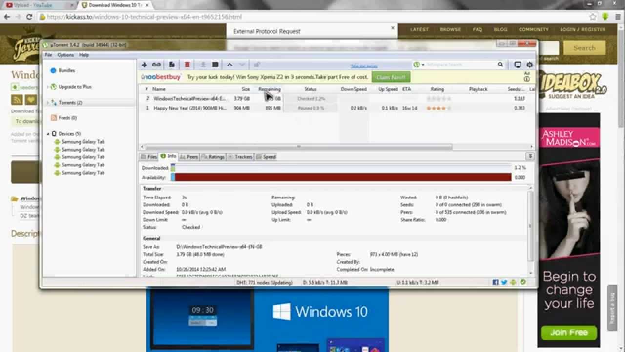Click the Android icon in the status bar
This screenshot has width=625, height=352.
(x=513, y=282)
